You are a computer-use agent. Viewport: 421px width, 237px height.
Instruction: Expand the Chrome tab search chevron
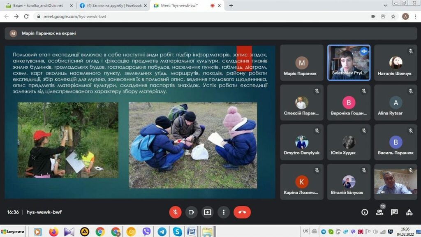[x=385, y=6]
